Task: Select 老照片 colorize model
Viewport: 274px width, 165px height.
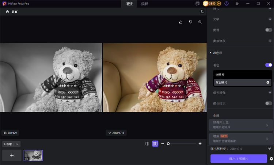Action: pos(243,75)
